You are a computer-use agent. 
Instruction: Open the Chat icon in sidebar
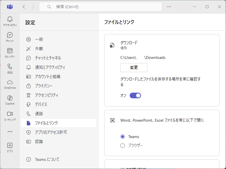tap(10, 35)
